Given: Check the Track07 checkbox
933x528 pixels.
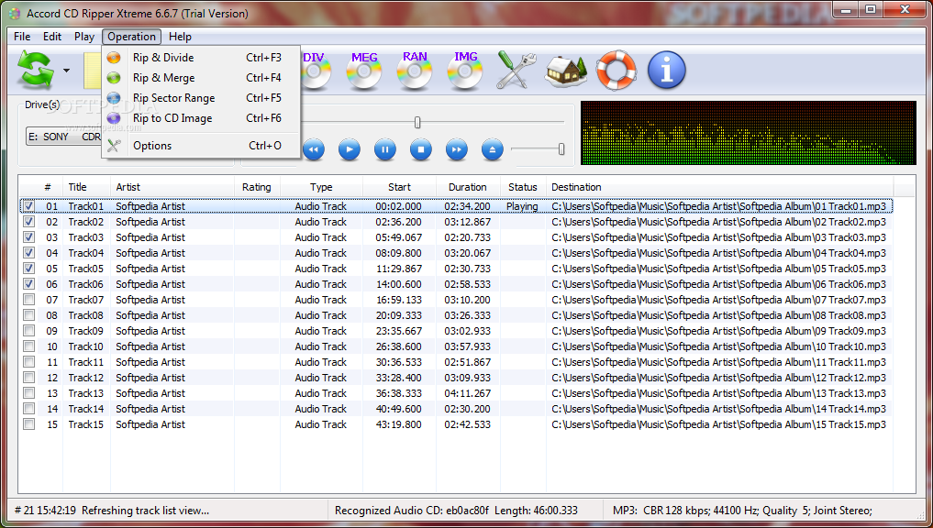Looking at the screenshot, I should pyautogui.click(x=28, y=300).
